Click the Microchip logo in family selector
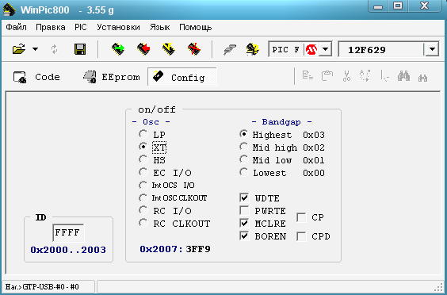 [x=311, y=50]
